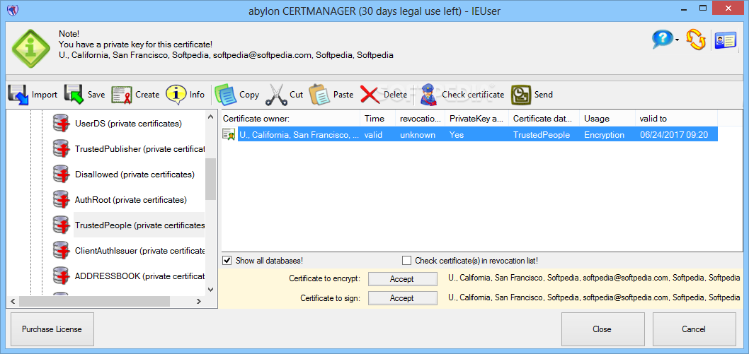Image resolution: width=749 pixels, height=354 pixels.
Task: Click the TrustedPublisher database icon
Action: point(61,149)
